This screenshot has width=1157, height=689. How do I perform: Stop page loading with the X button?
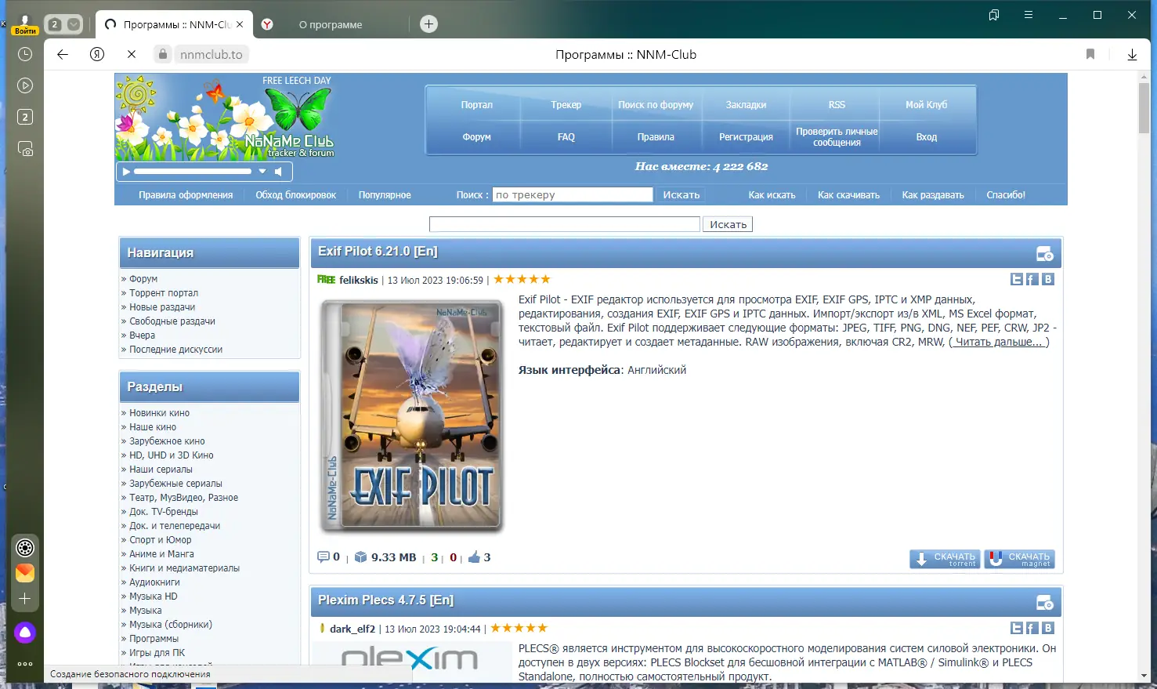[132, 54]
